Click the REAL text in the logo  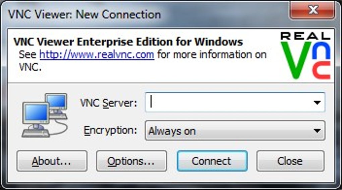[305, 36]
